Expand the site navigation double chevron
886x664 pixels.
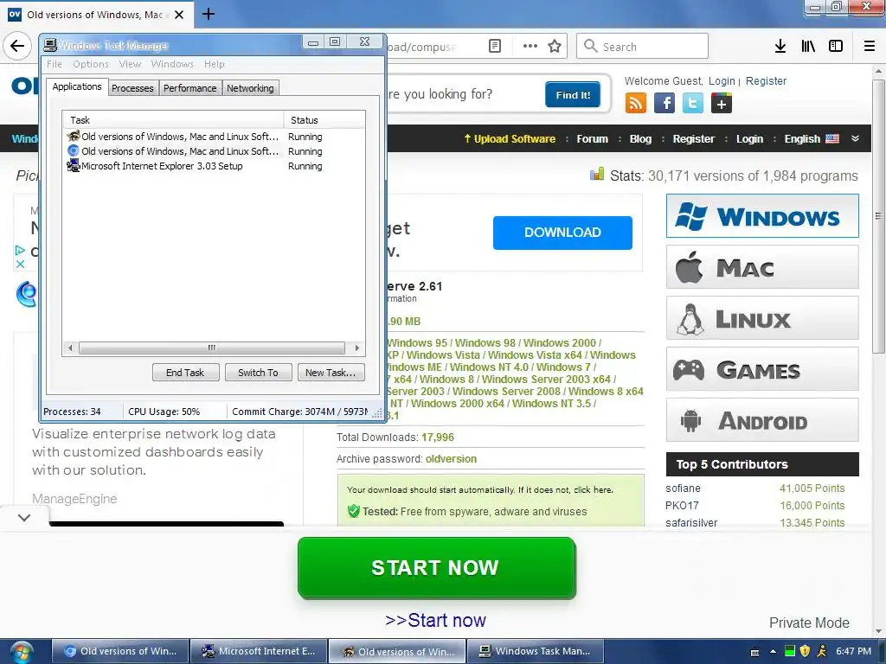[x=855, y=138]
